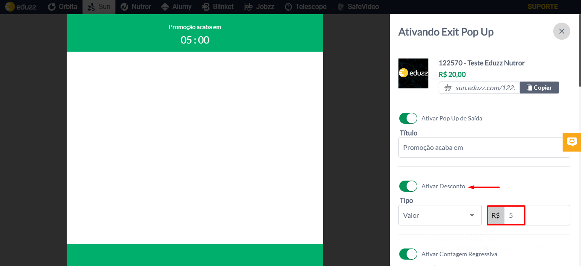Click the SUPORTE menu item

tap(543, 7)
